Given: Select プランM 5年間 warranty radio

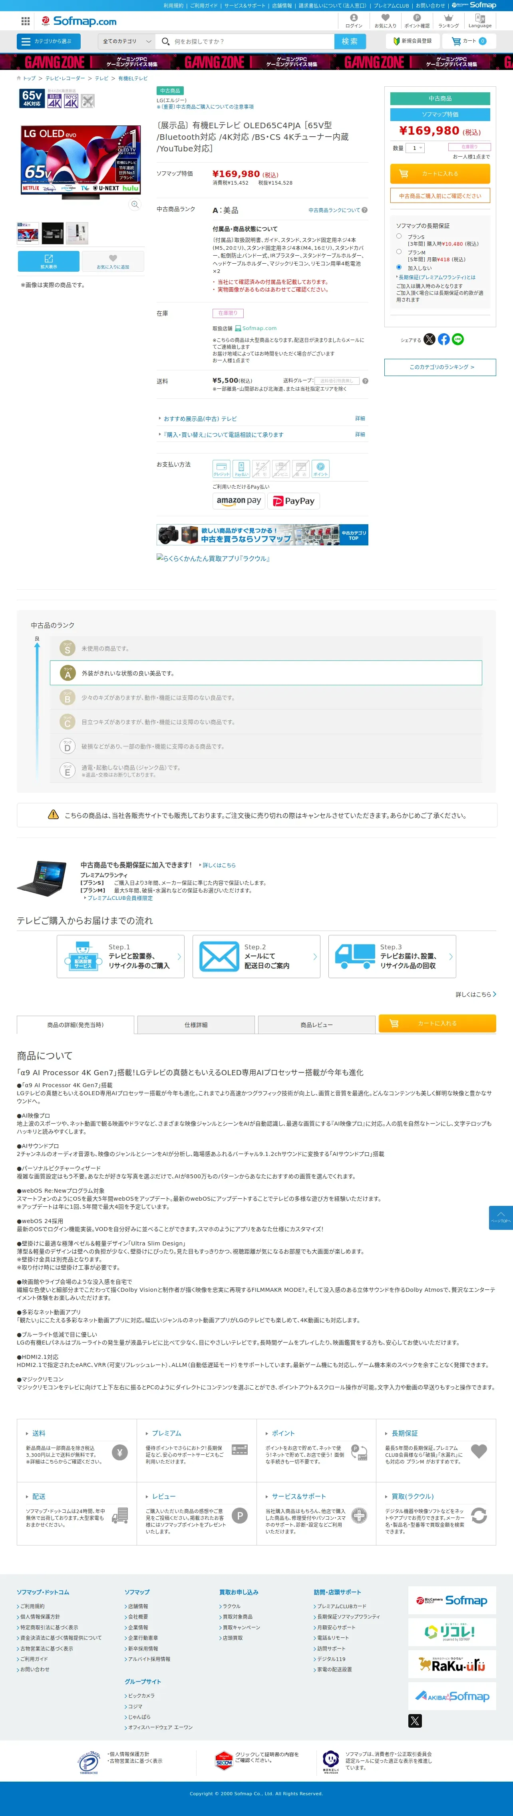Looking at the screenshot, I should pos(399,252).
